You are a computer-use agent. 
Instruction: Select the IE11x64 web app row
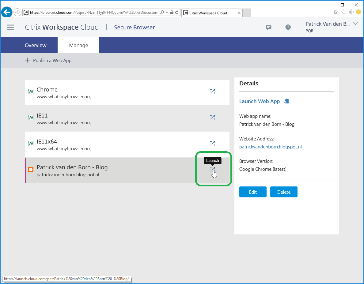[x=127, y=144]
